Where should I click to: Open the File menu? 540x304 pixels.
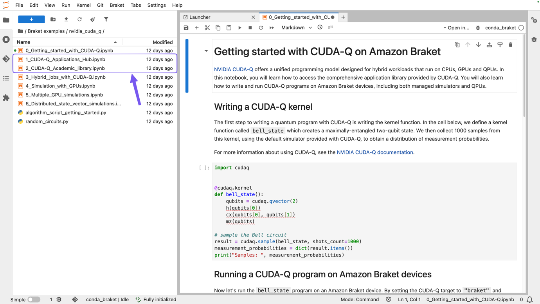(x=19, y=5)
